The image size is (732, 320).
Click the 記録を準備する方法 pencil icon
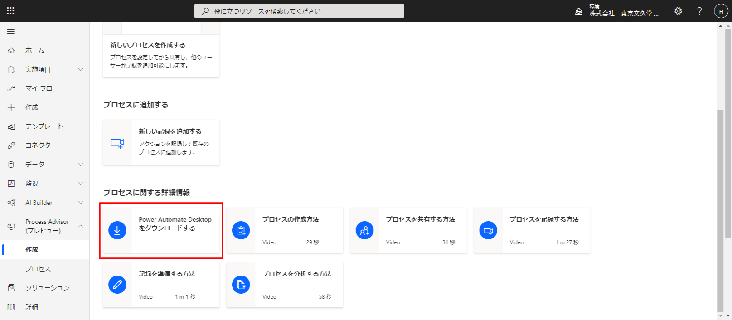(117, 285)
